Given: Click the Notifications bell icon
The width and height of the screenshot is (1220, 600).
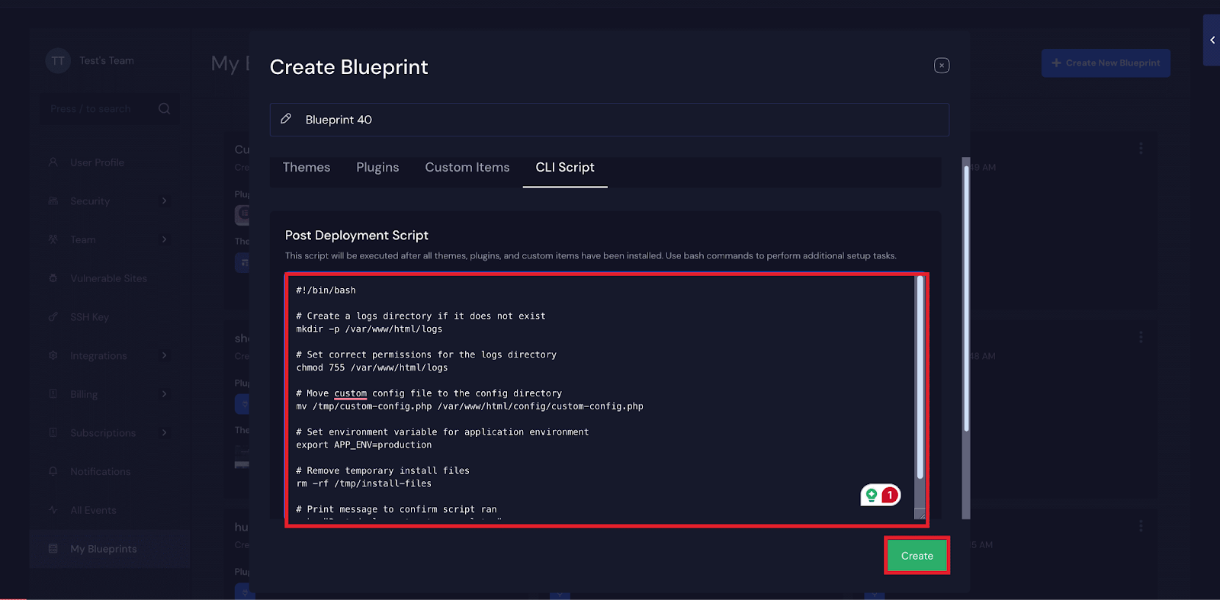Looking at the screenshot, I should coord(53,471).
